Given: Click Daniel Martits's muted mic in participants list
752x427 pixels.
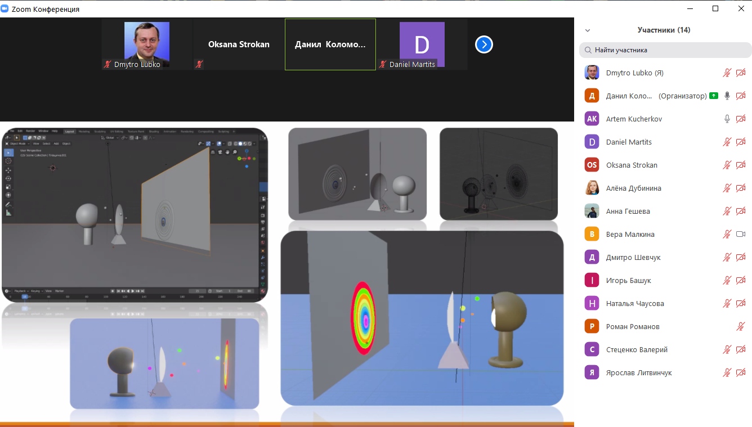Looking at the screenshot, I should coord(727,142).
